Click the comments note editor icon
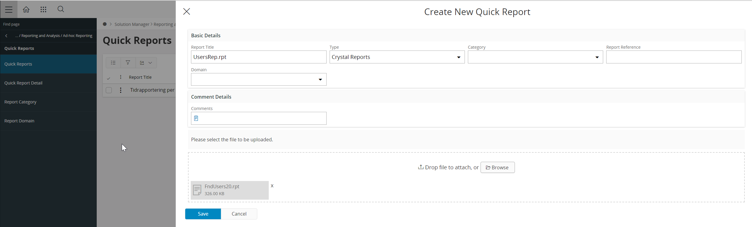The width and height of the screenshot is (752, 227). pyautogui.click(x=196, y=118)
